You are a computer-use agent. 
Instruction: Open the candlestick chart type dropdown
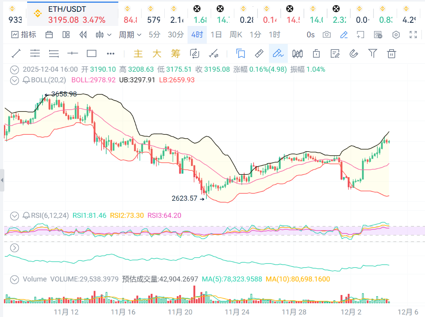103,35
